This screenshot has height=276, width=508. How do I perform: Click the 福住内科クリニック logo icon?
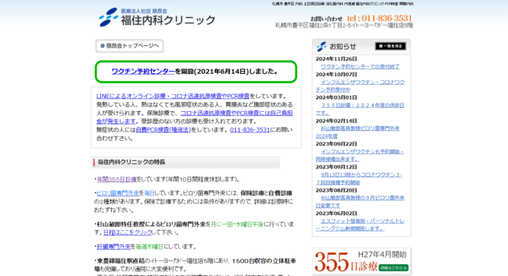(x=108, y=17)
